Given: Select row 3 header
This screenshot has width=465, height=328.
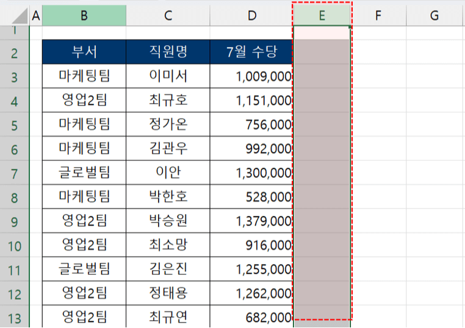Looking at the screenshot, I should coord(14,76).
